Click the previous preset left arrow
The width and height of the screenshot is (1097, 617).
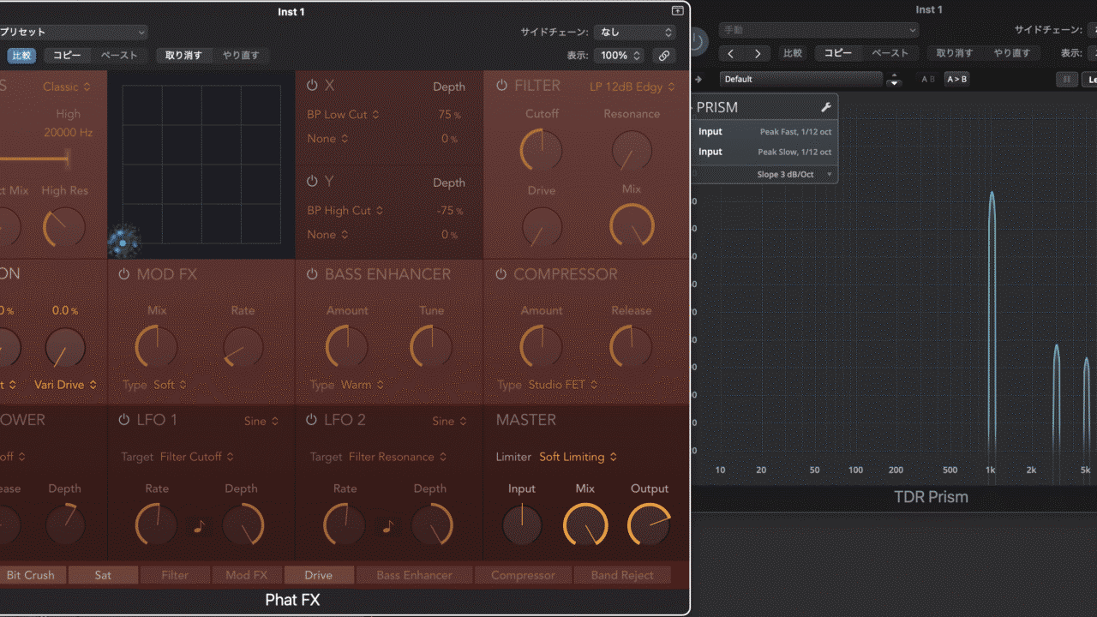(x=731, y=53)
